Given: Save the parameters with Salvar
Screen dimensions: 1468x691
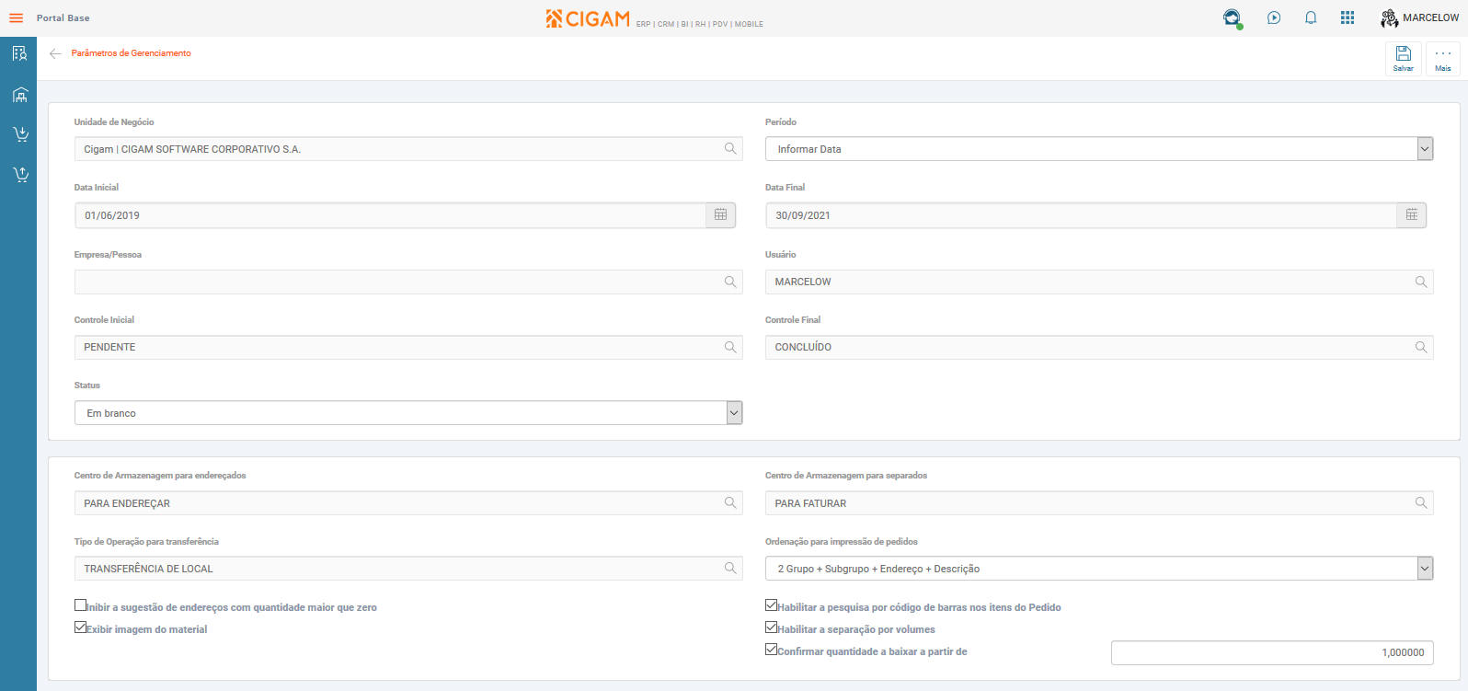Looking at the screenshot, I should tap(1404, 59).
